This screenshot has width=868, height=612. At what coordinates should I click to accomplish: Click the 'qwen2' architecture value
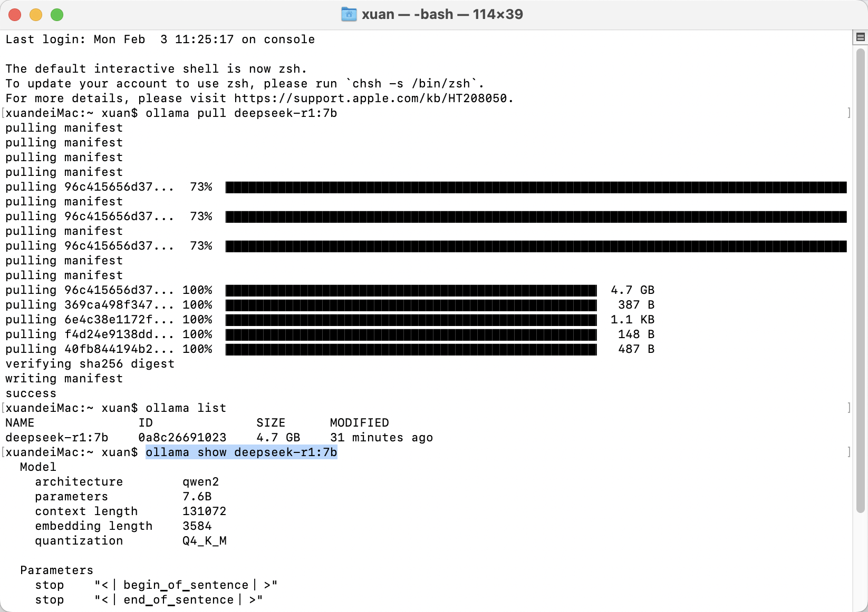(x=201, y=482)
